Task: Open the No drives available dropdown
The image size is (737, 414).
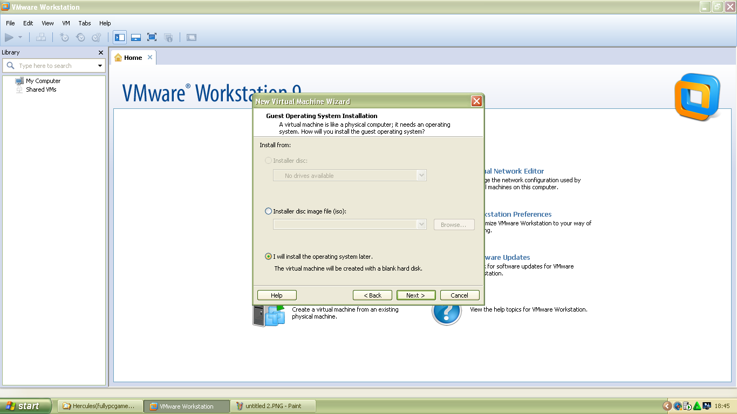Action: (x=350, y=175)
